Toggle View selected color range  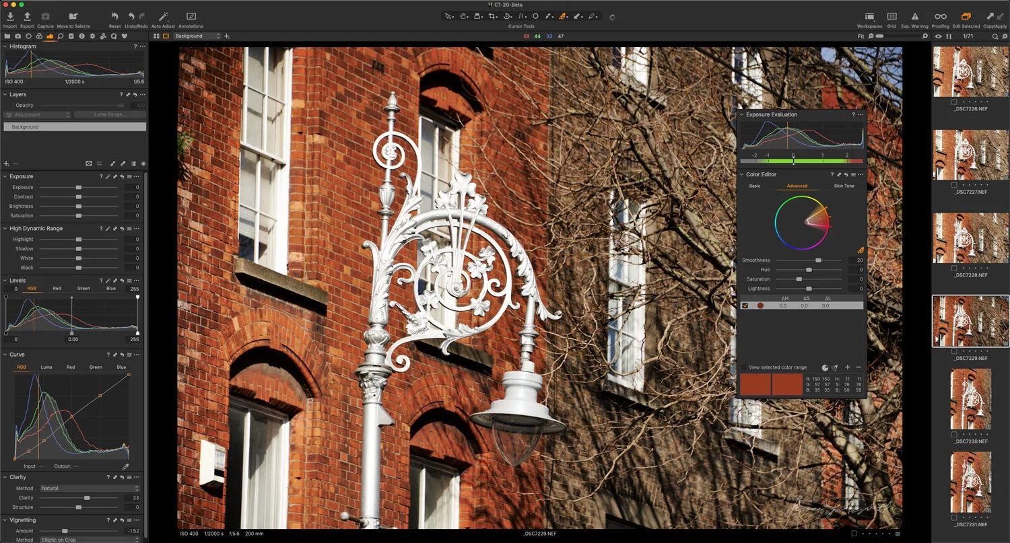(x=744, y=367)
